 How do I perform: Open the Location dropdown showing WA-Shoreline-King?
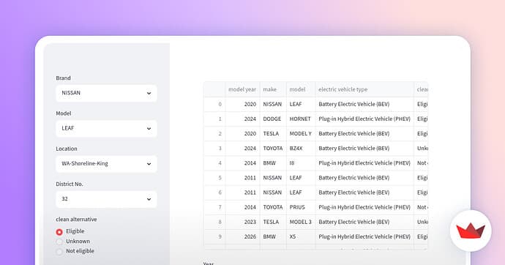click(106, 164)
